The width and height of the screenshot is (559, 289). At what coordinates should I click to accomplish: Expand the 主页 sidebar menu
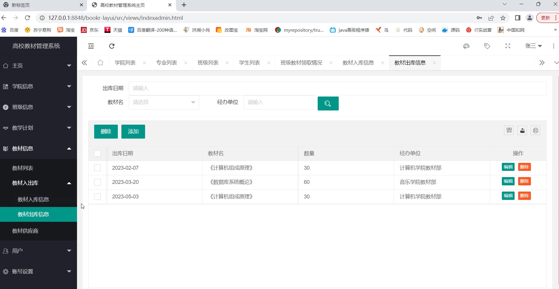click(x=38, y=65)
